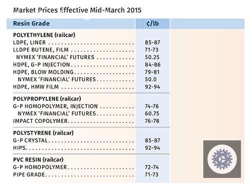251x188 pixels.
Task: Click the Market Prices Effective Mid-March 2015 title
Action: pos(77,10)
